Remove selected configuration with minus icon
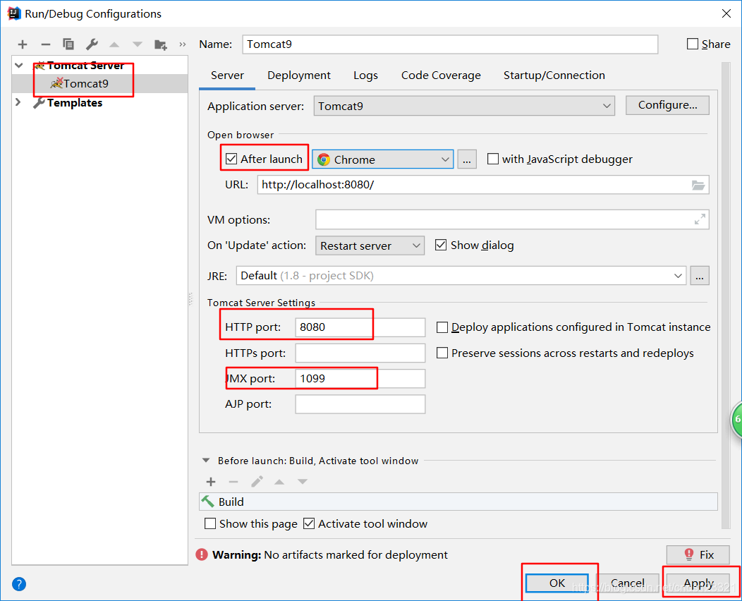 tap(45, 44)
